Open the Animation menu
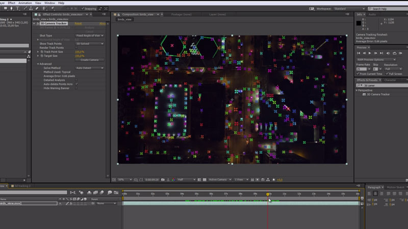 point(24,3)
